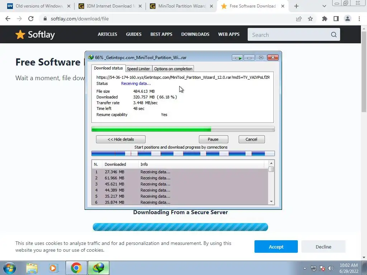Viewport: 367px width, 275px height.
Task: Click the search magnifier icon
Action: pos(334,35)
